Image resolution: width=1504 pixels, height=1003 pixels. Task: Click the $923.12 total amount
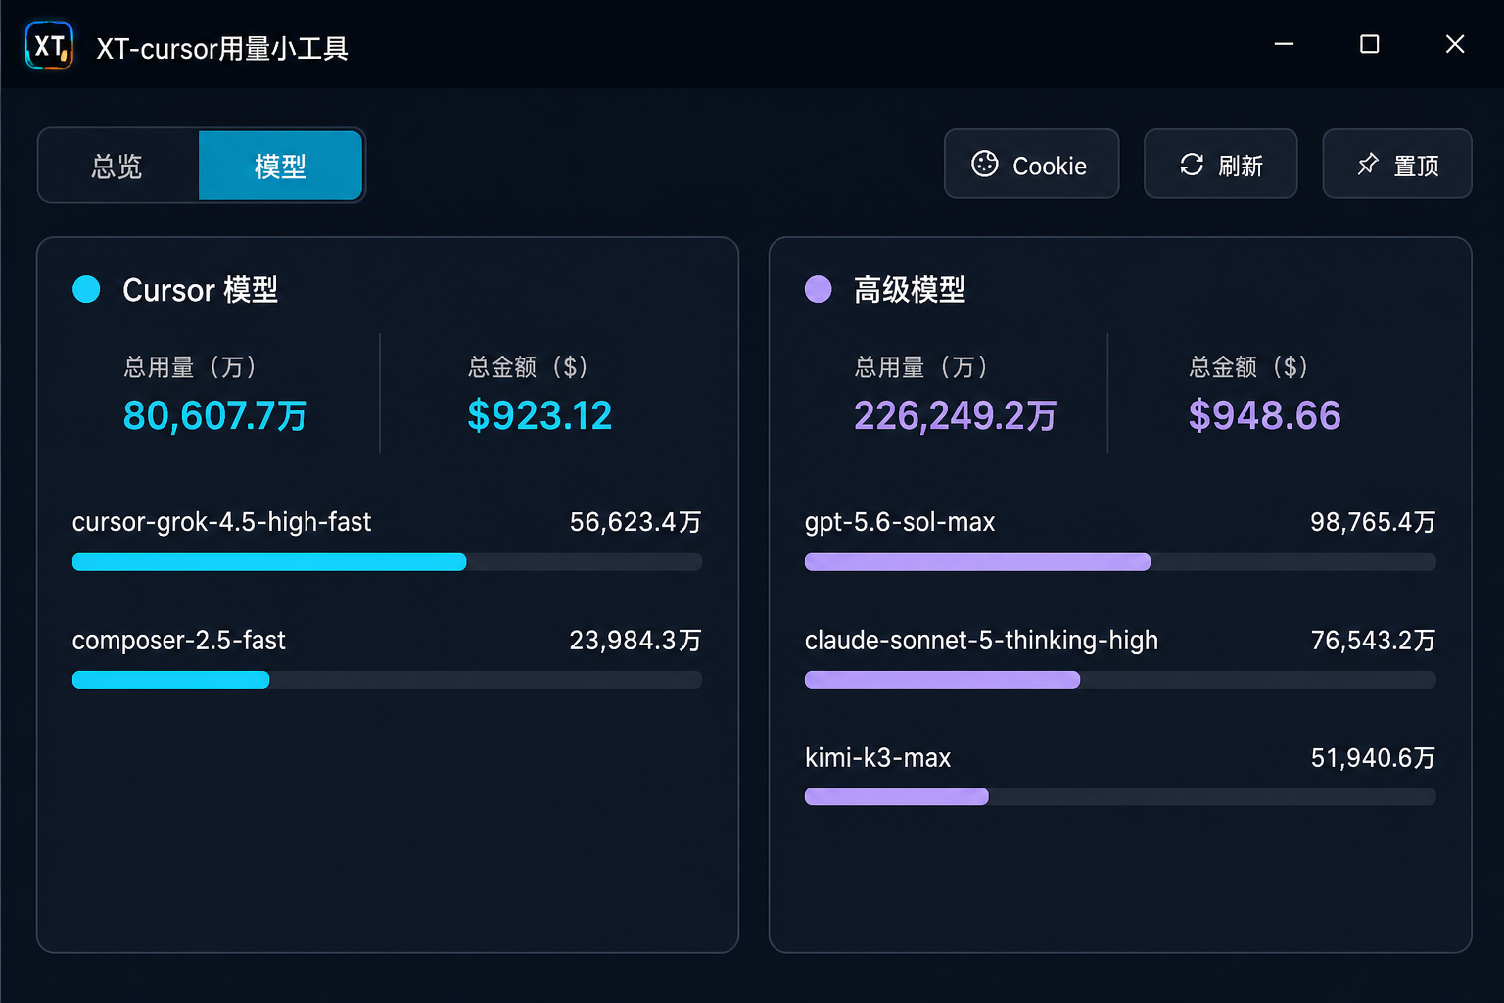coord(540,415)
